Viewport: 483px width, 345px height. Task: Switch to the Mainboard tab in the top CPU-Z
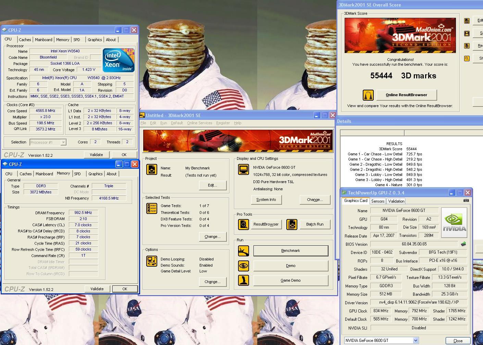click(x=44, y=40)
